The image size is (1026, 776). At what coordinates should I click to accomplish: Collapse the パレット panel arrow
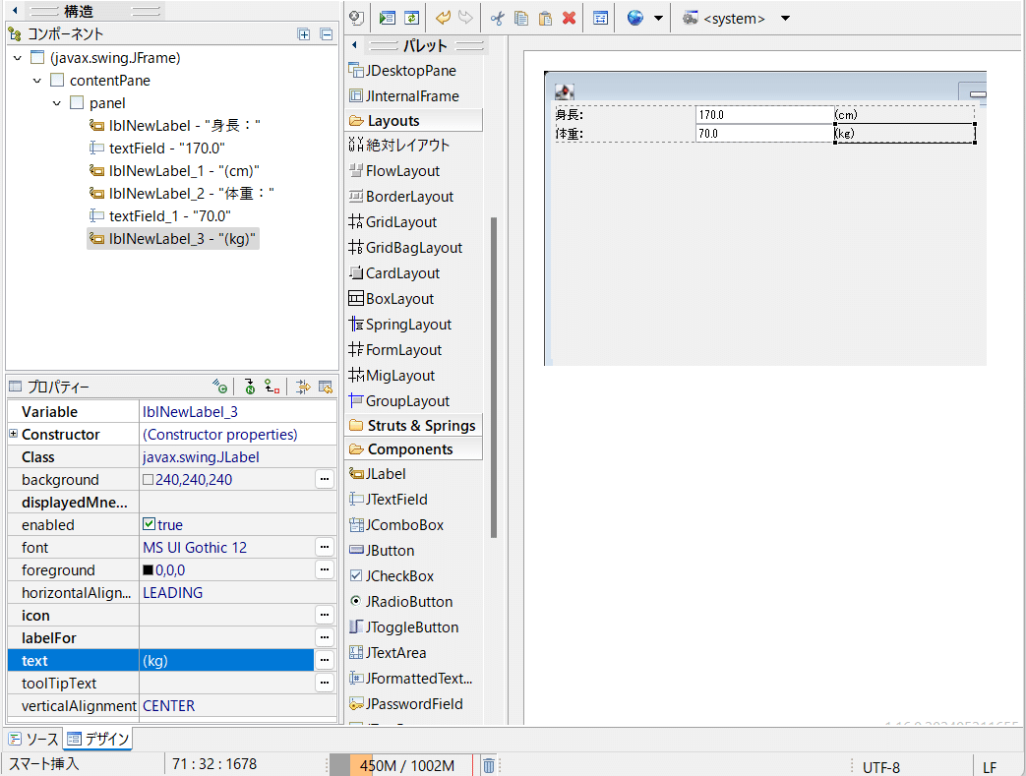tap(354, 45)
